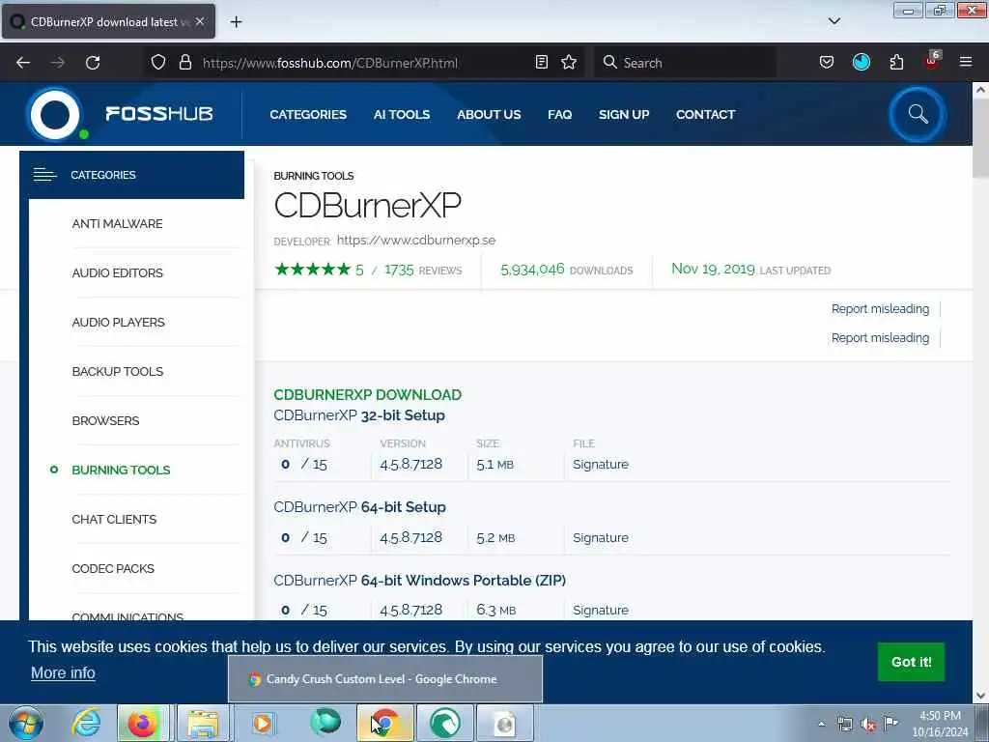This screenshot has width=989, height=742.
Task: Show hidden tray icons arrow
Action: click(821, 724)
